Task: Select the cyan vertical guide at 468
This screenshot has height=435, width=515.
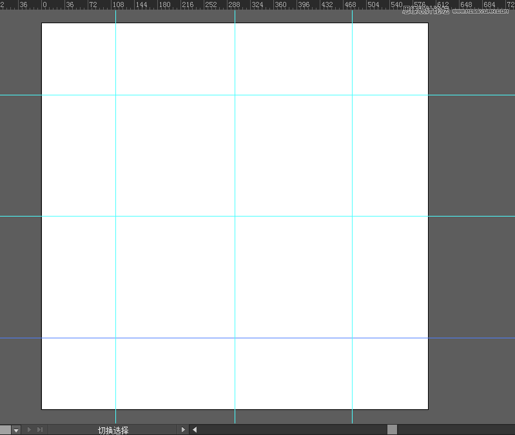Action: pos(352,161)
